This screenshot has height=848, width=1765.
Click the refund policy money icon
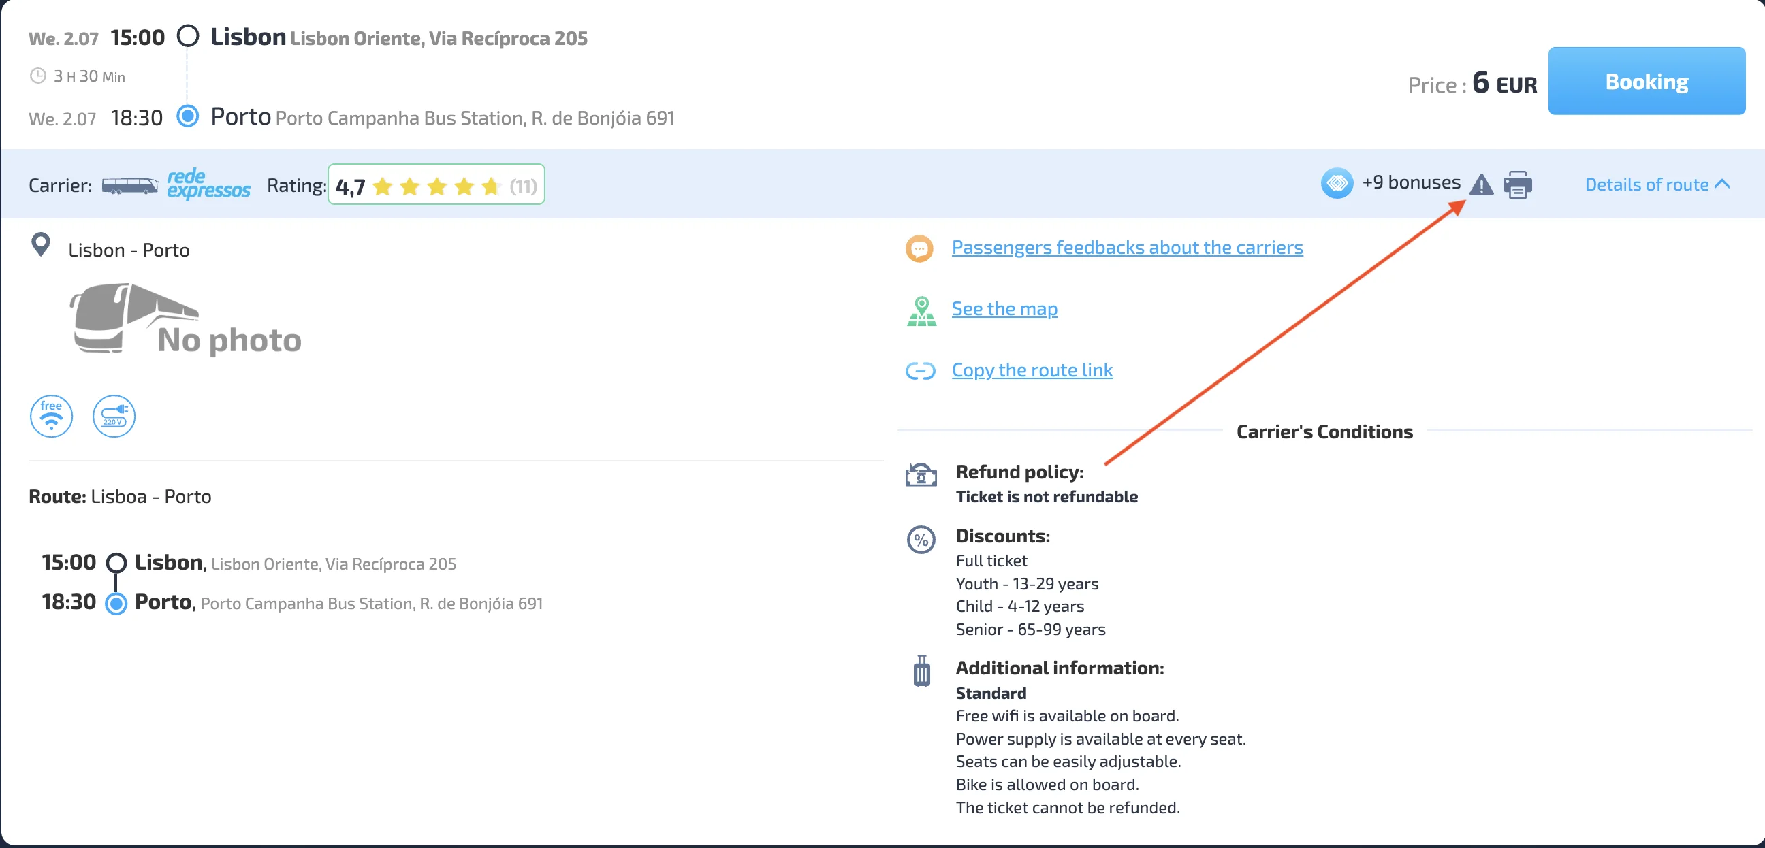pos(921,474)
